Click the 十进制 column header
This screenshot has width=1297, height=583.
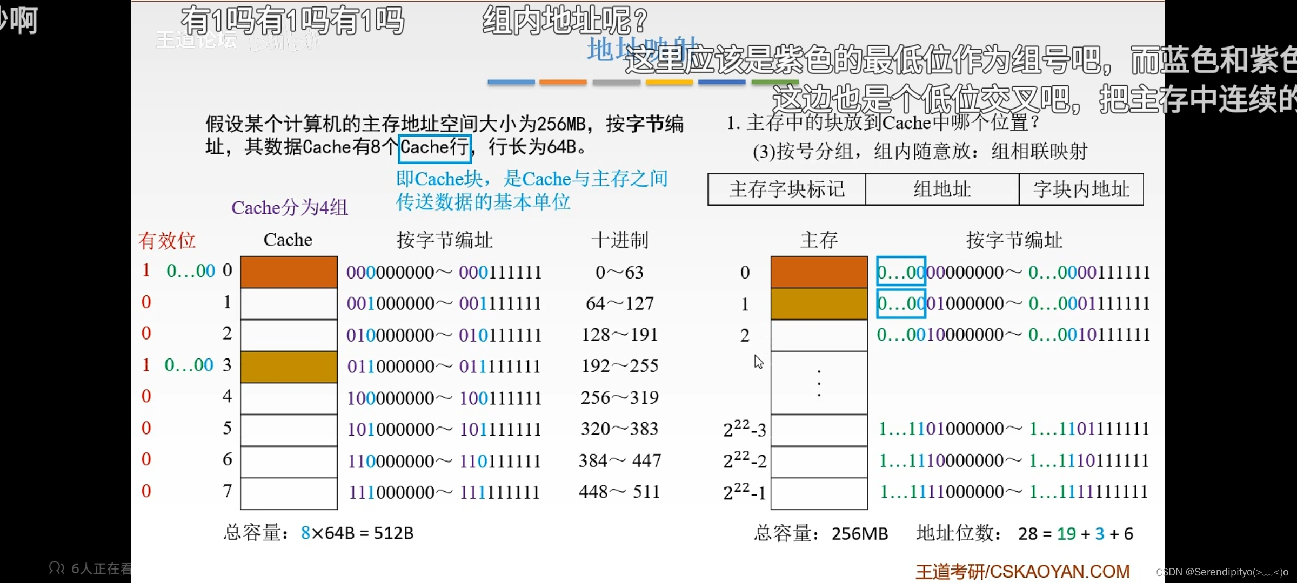pos(619,240)
